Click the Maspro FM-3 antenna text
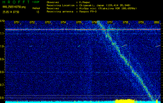 pyautogui.click(x=87, y=12)
